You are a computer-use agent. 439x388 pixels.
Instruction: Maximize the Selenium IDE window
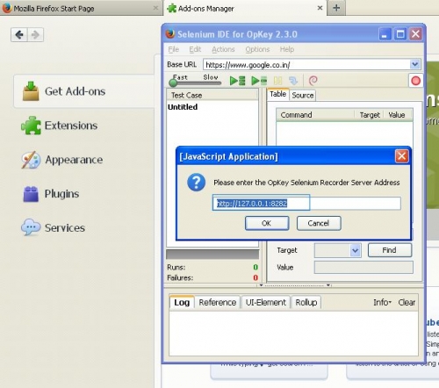coord(400,34)
